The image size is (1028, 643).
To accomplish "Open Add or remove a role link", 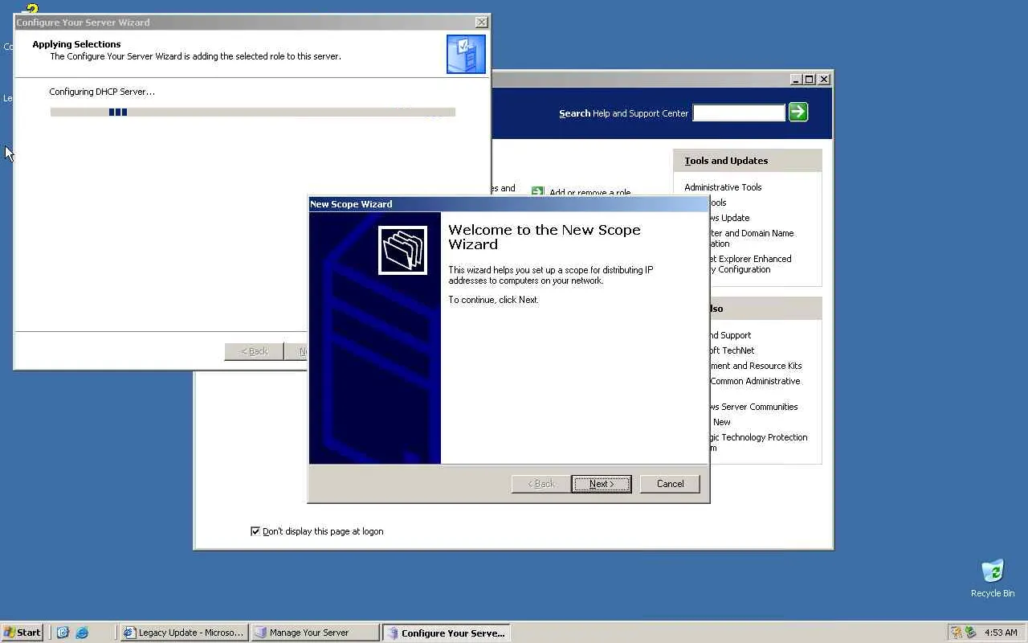I will point(589,193).
